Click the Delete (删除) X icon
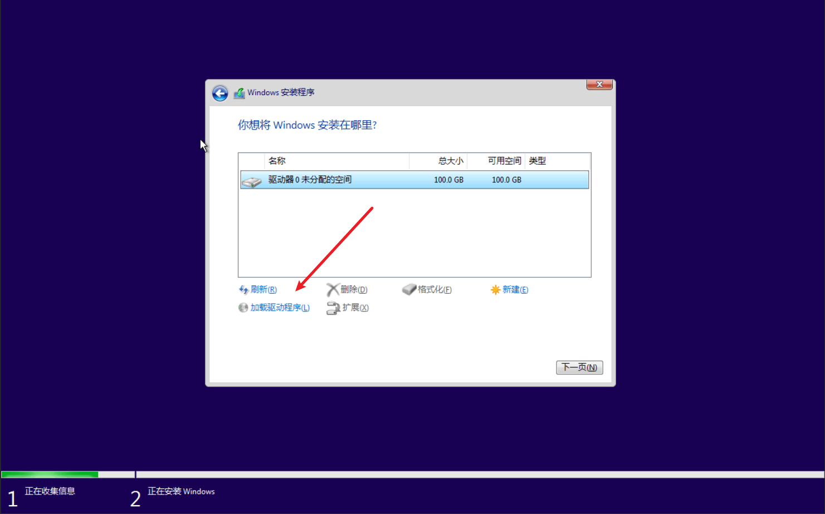This screenshot has width=825, height=514. pos(333,289)
